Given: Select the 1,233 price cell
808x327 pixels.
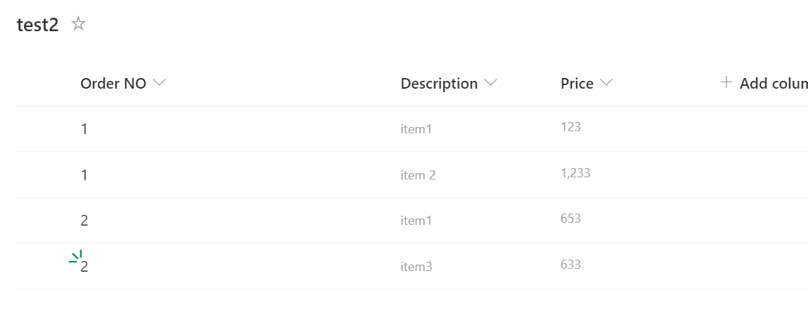Looking at the screenshot, I should (x=575, y=173).
